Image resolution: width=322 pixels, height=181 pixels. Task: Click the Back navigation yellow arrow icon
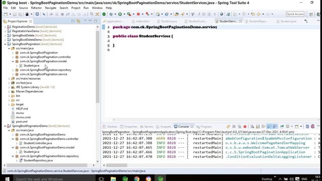click(259, 14)
